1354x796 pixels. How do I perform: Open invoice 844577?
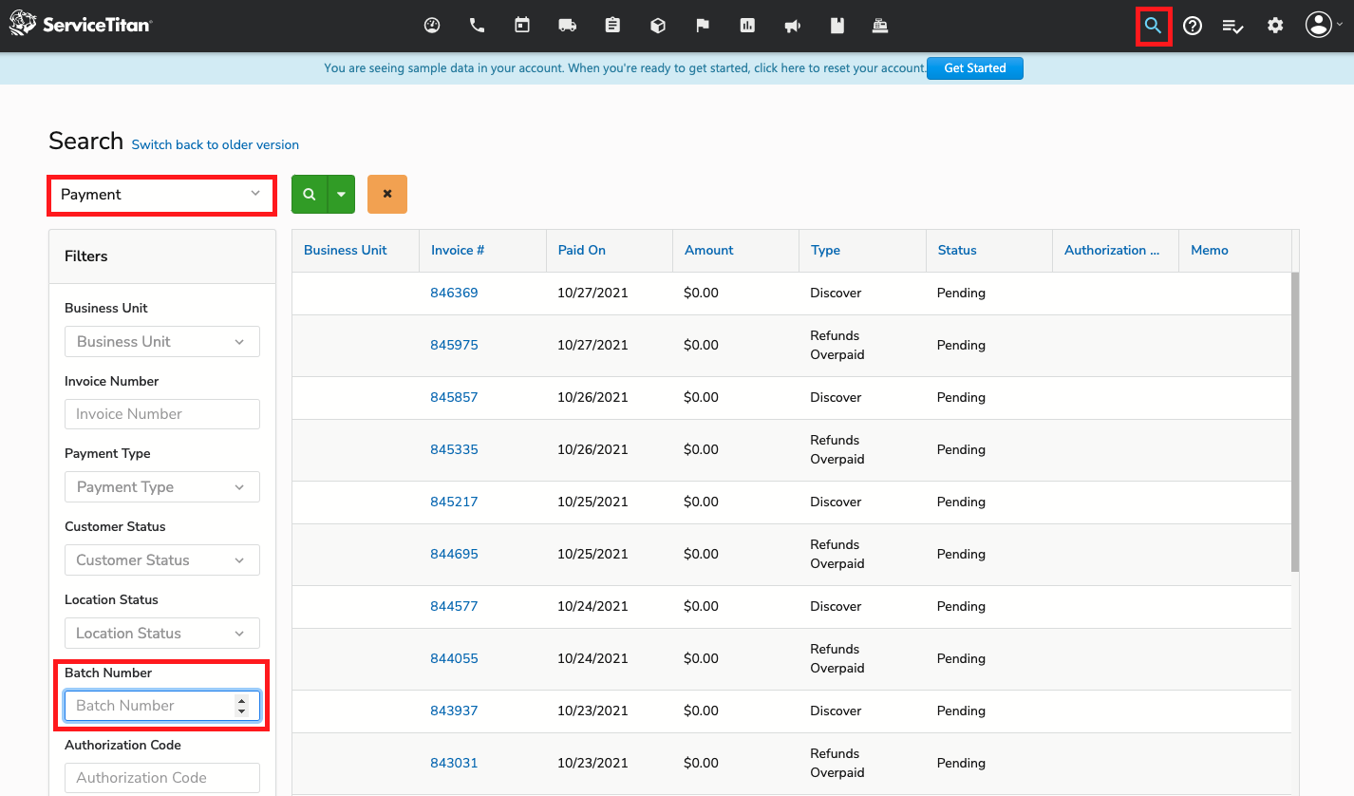(454, 607)
